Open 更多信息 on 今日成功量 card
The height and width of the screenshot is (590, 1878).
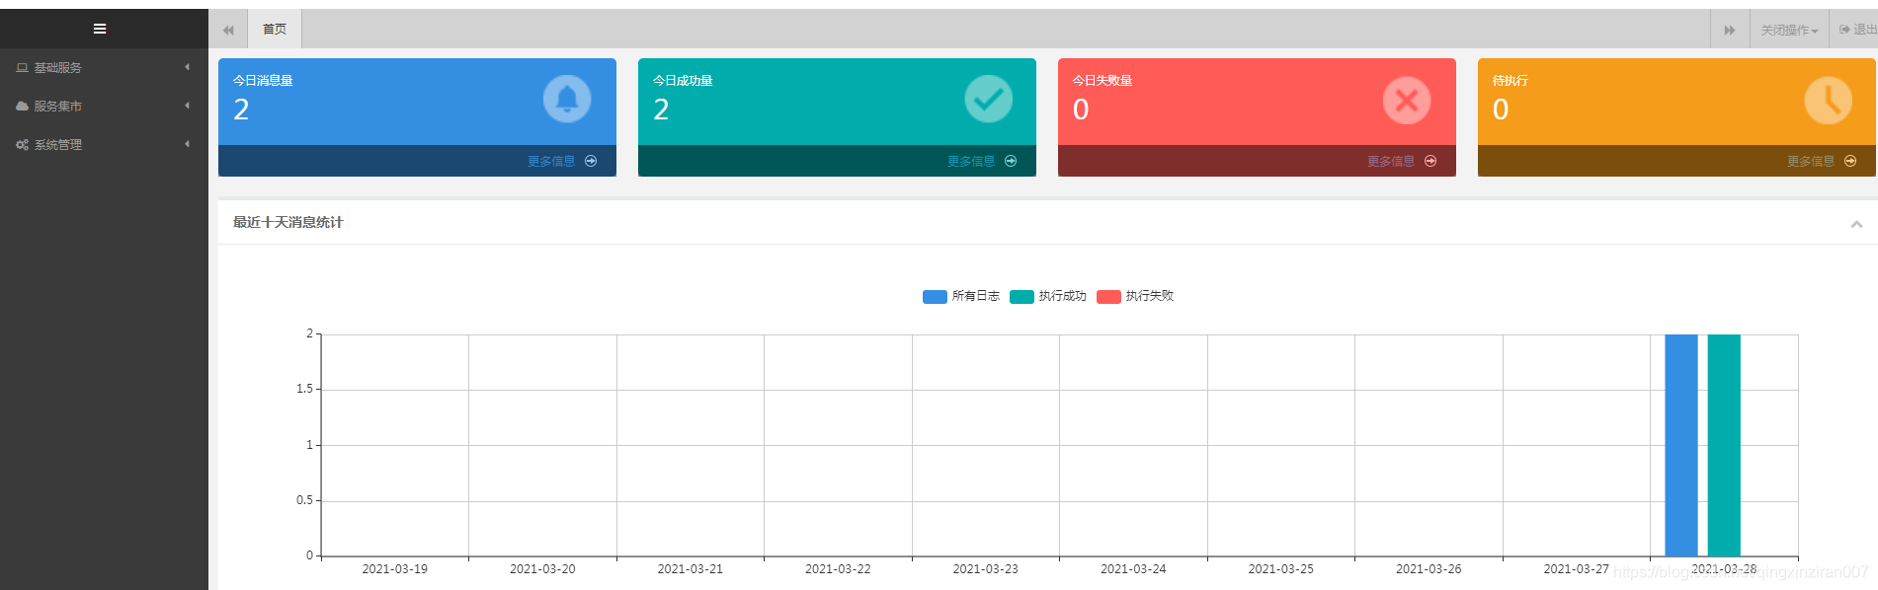pyautogui.click(x=971, y=162)
